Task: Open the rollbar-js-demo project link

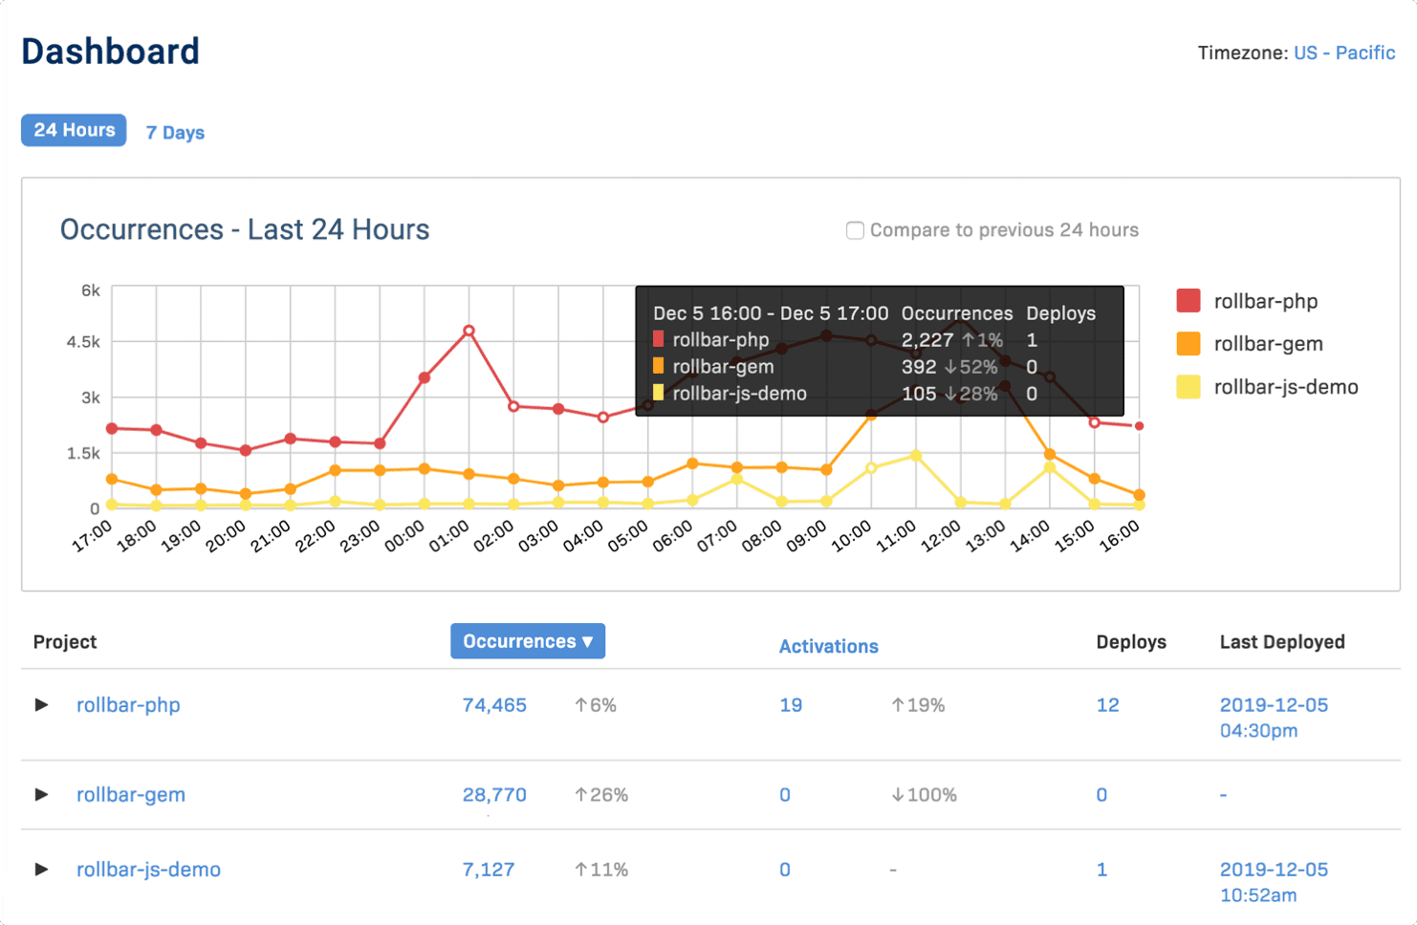Action: coord(148,870)
